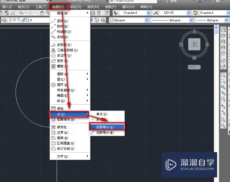
Task: Click the Zoom In plus magnifier icon
Action: pos(223,107)
